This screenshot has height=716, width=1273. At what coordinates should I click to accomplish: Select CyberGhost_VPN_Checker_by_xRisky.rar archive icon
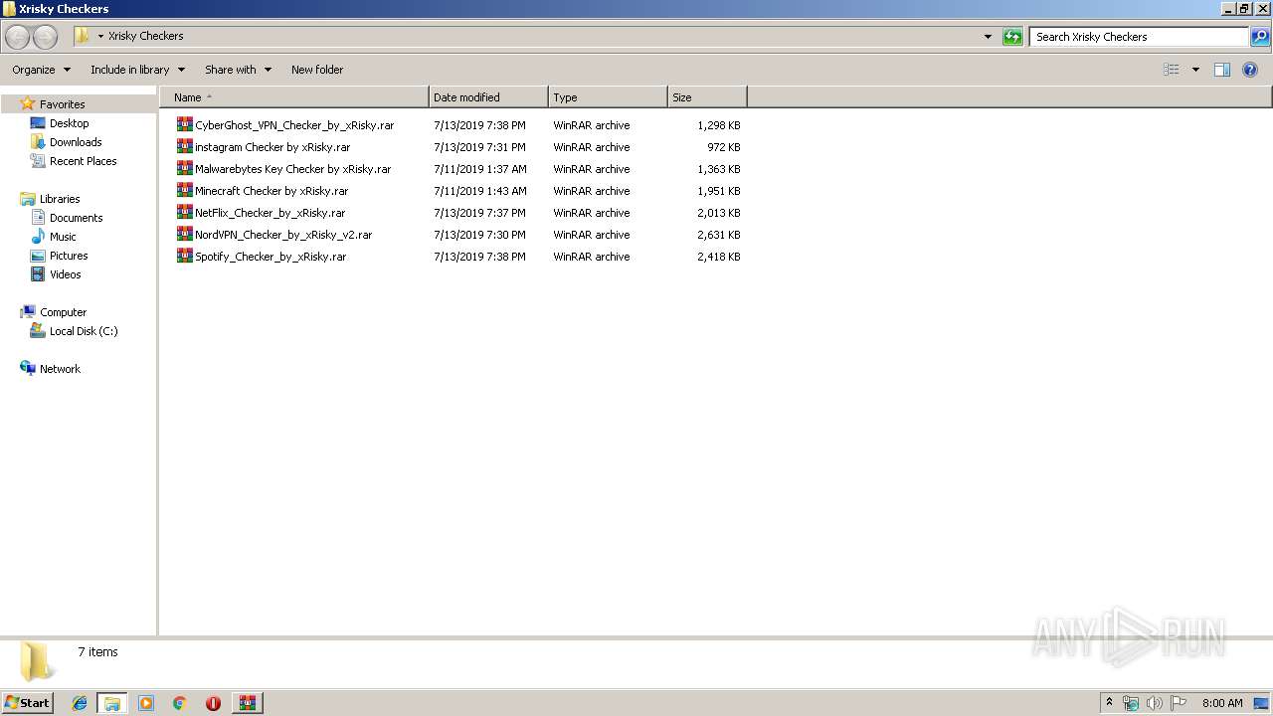[184, 125]
